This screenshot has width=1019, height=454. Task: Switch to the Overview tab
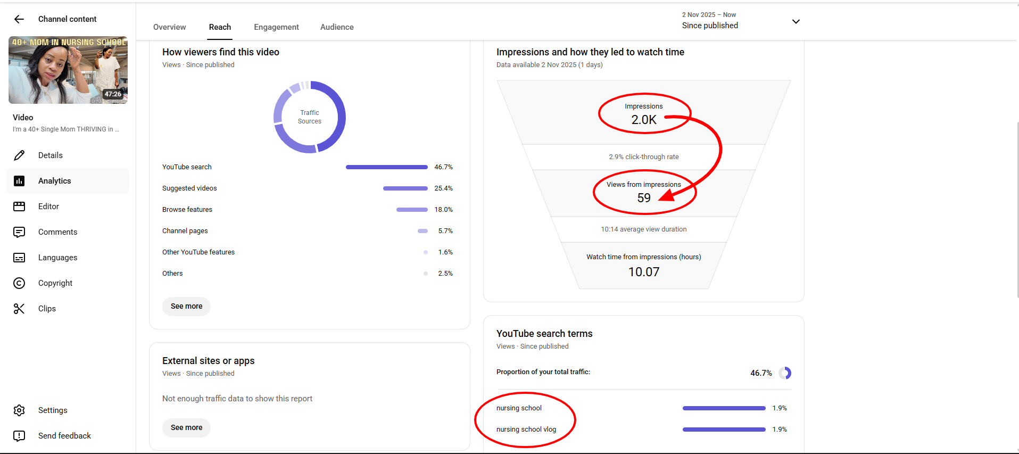point(169,27)
